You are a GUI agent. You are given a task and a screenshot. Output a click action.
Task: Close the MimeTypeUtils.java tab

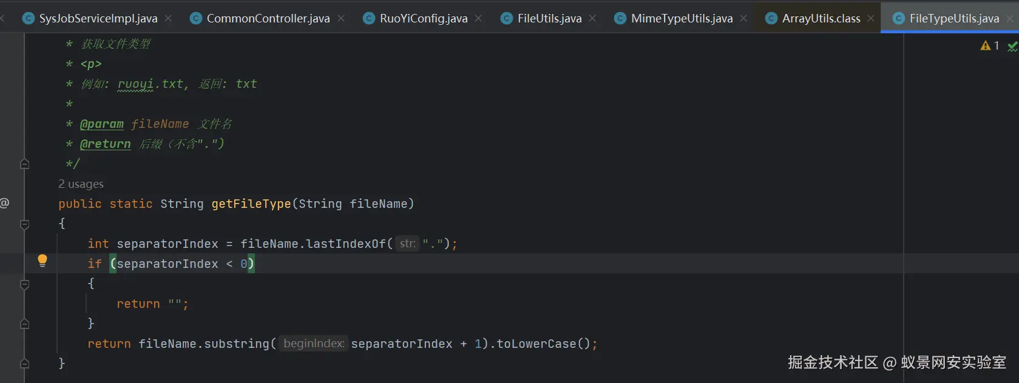pos(743,19)
